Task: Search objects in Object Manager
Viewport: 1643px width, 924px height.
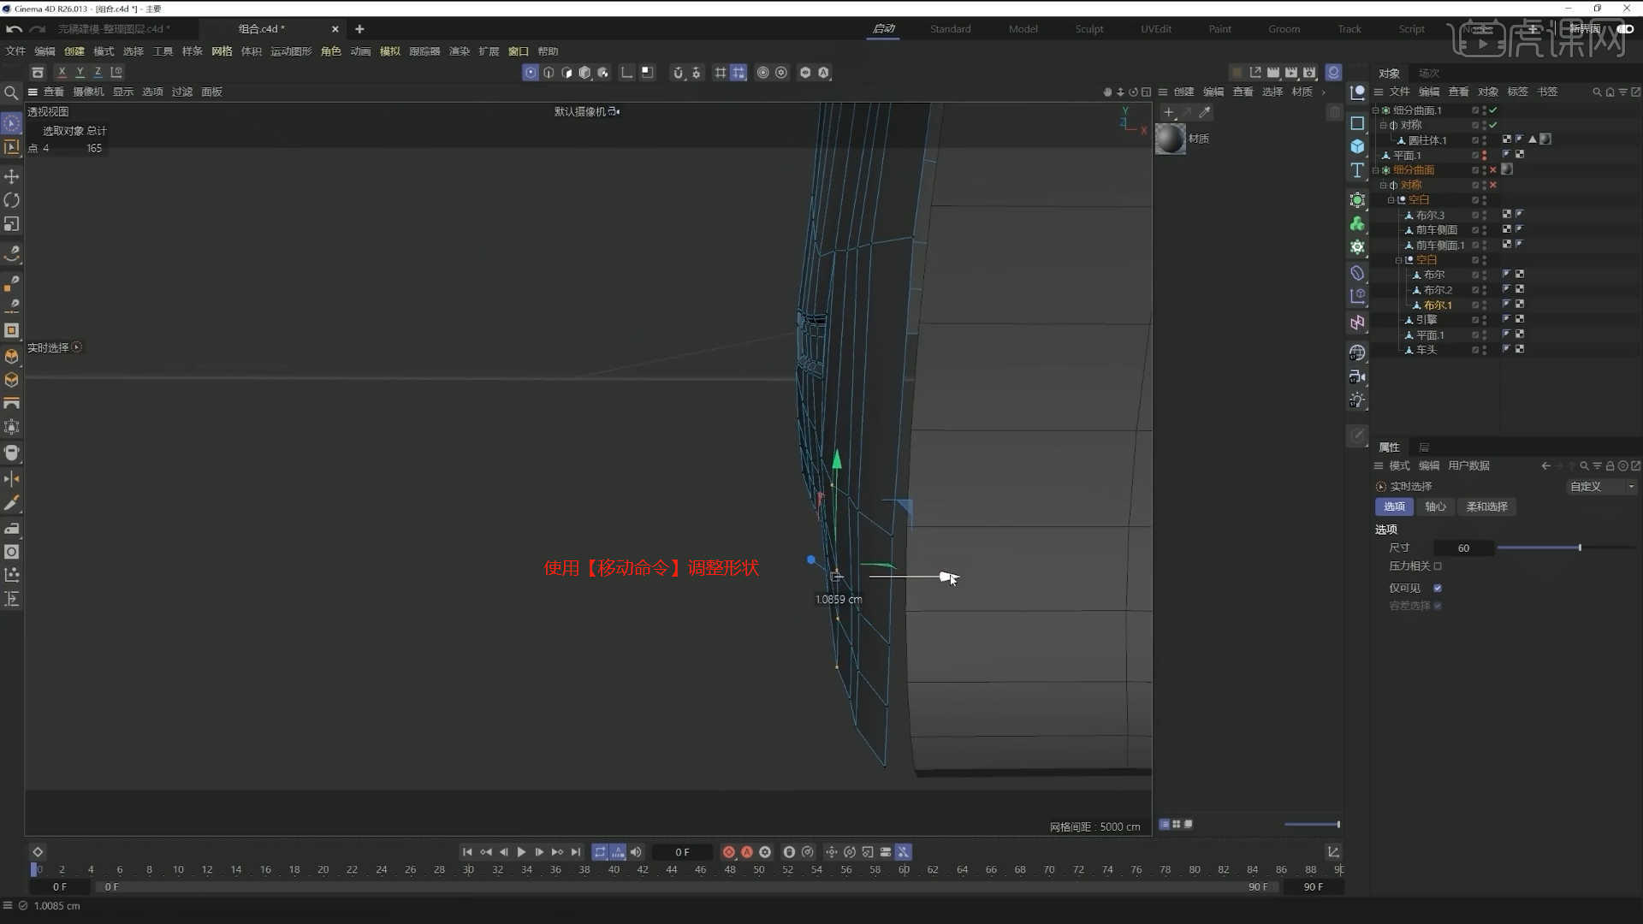Action: [x=1597, y=92]
